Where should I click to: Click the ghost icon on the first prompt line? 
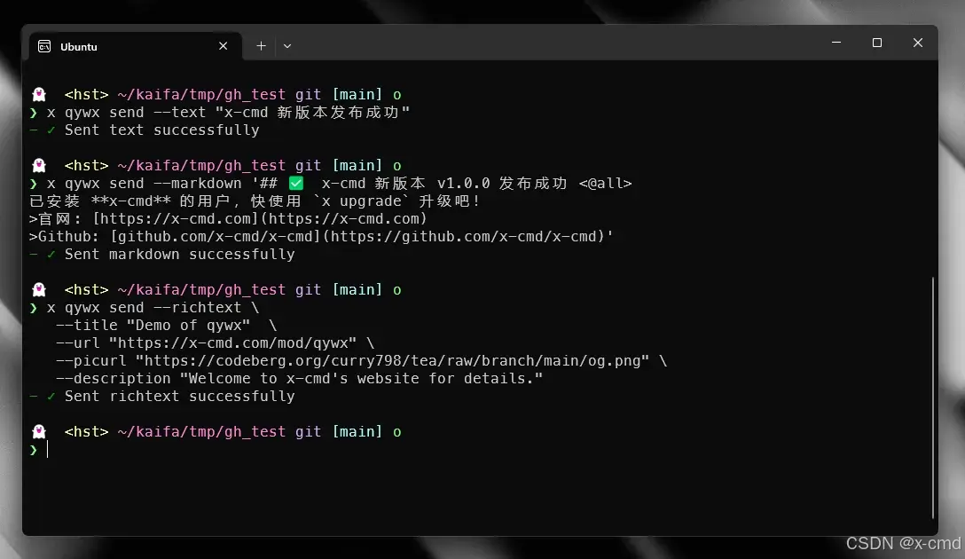(39, 94)
